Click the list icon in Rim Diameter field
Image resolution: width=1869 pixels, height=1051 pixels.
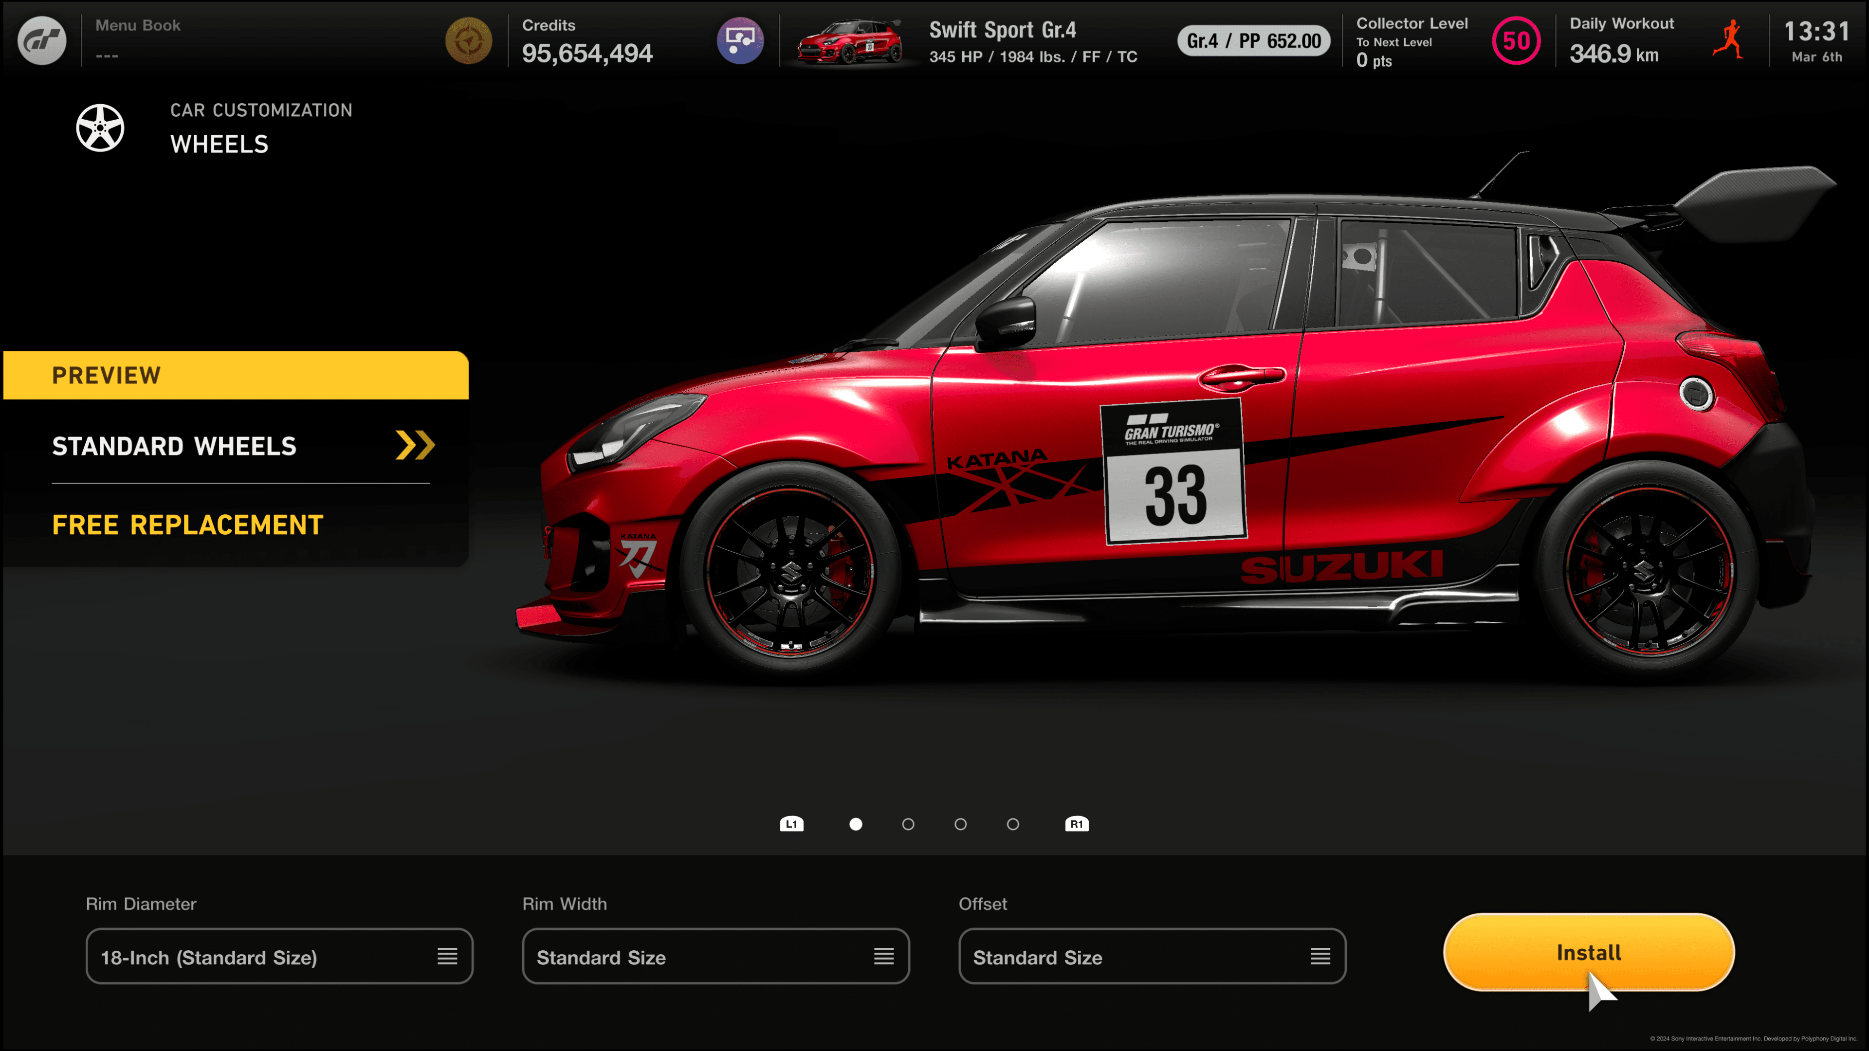pos(448,957)
